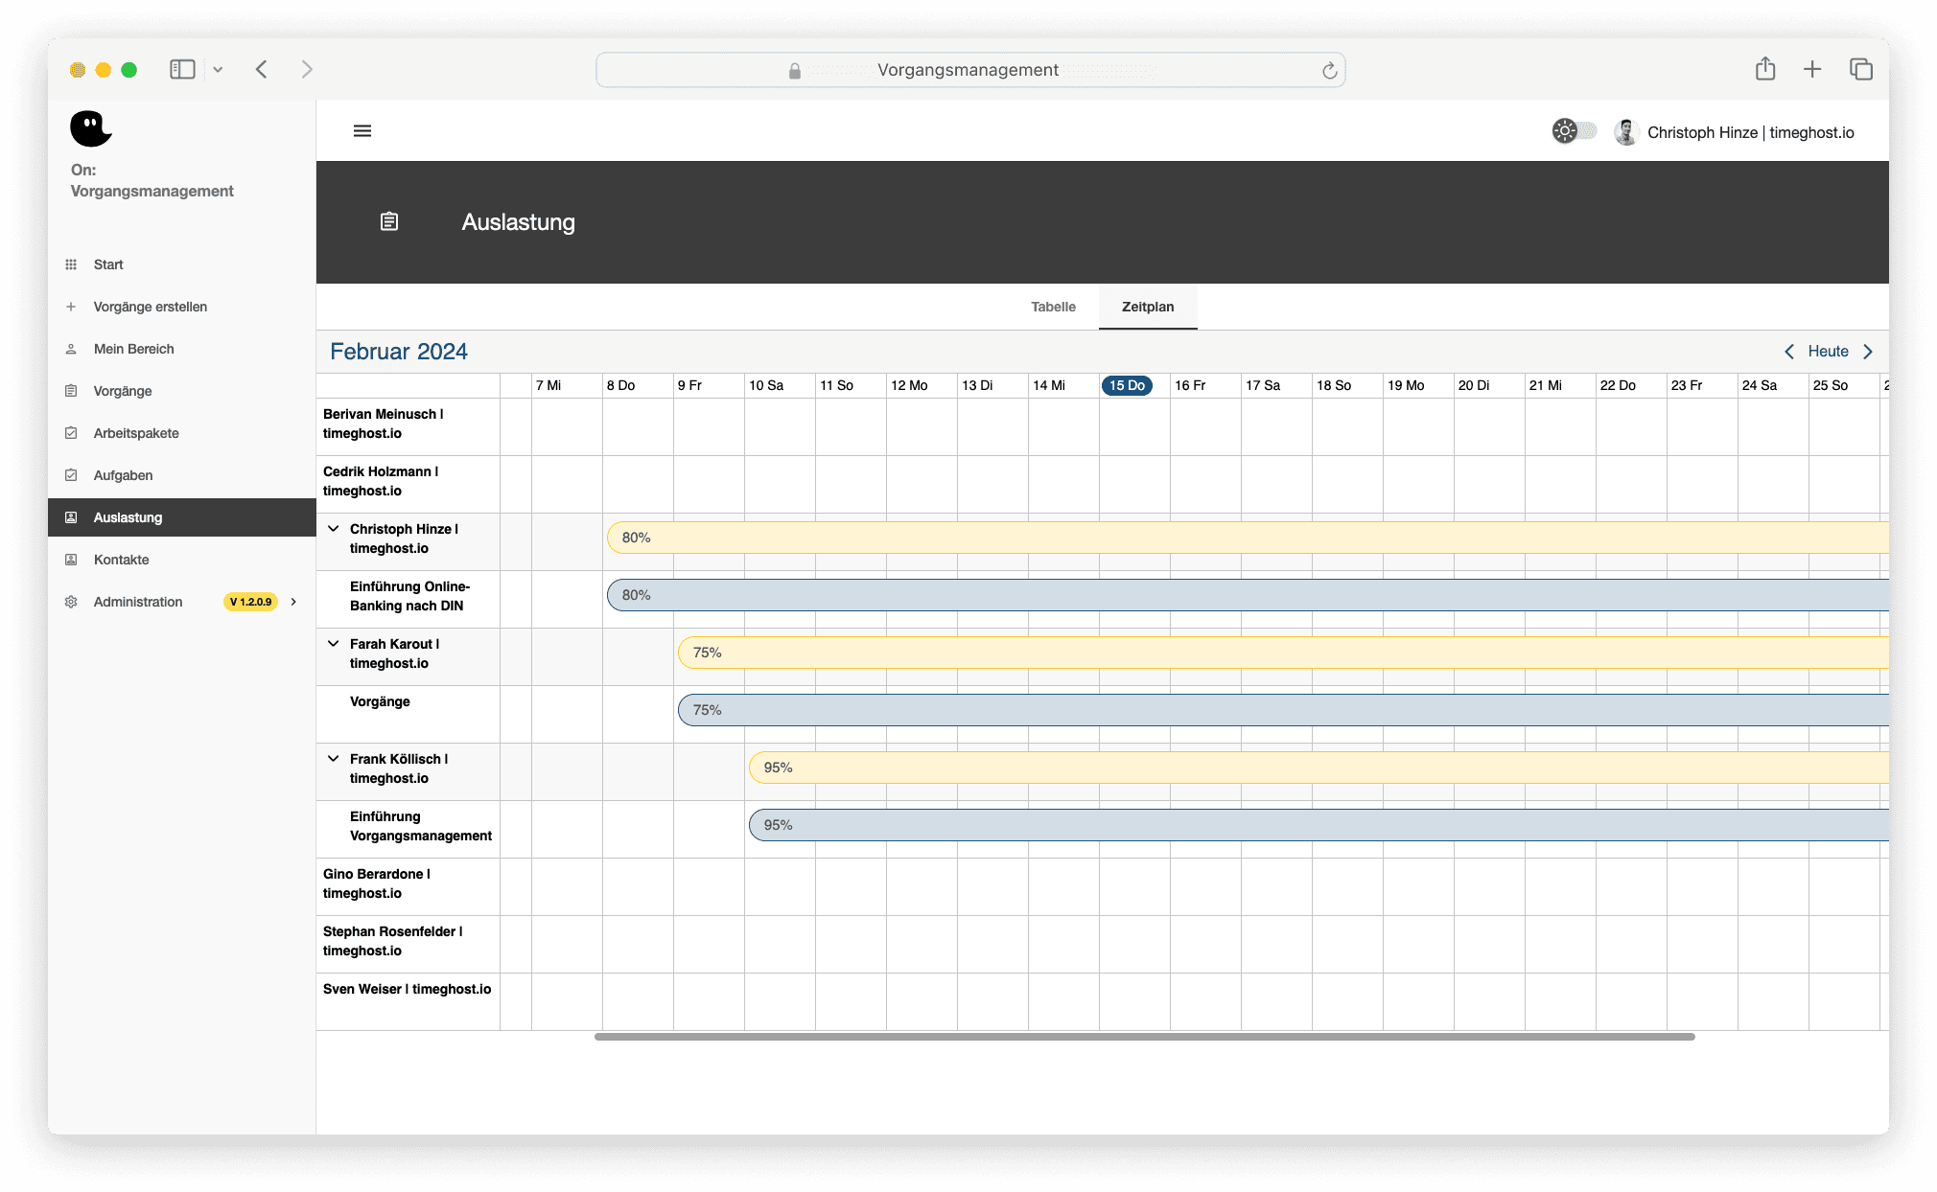Open Vorgänge in sidebar

point(182,391)
